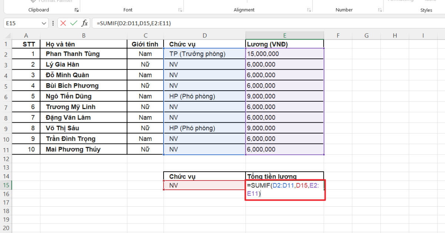Click 'Nam' gender in Phan Thanh Tùng's row

(x=145, y=54)
